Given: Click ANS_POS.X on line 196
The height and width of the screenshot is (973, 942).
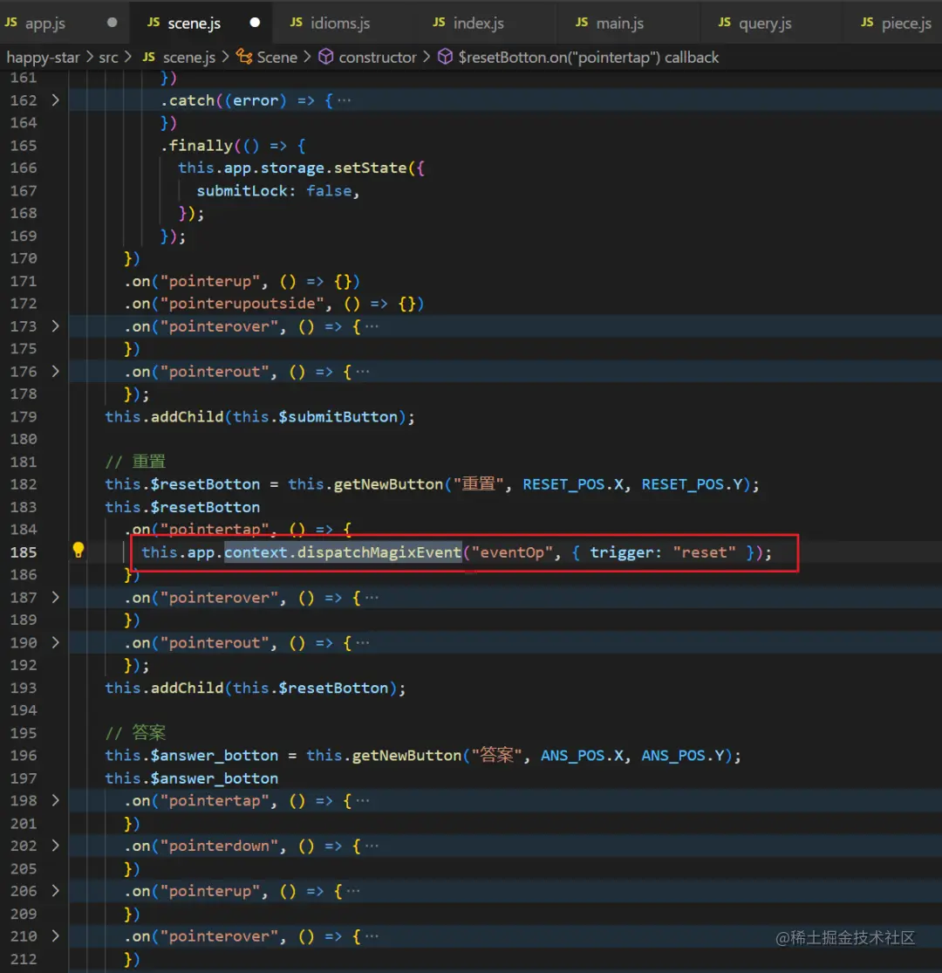Looking at the screenshot, I should [582, 755].
